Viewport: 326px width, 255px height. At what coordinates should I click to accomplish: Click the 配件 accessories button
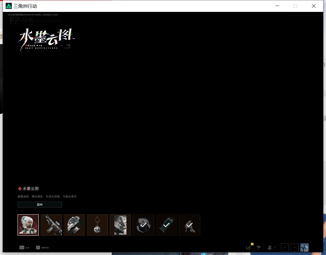point(40,205)
